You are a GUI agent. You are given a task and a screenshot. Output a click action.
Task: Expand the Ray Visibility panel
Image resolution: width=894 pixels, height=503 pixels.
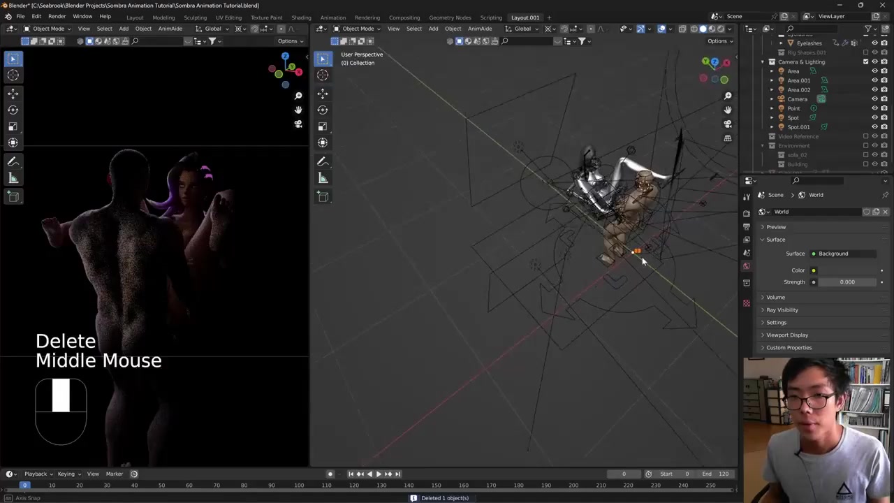point(782,310)
